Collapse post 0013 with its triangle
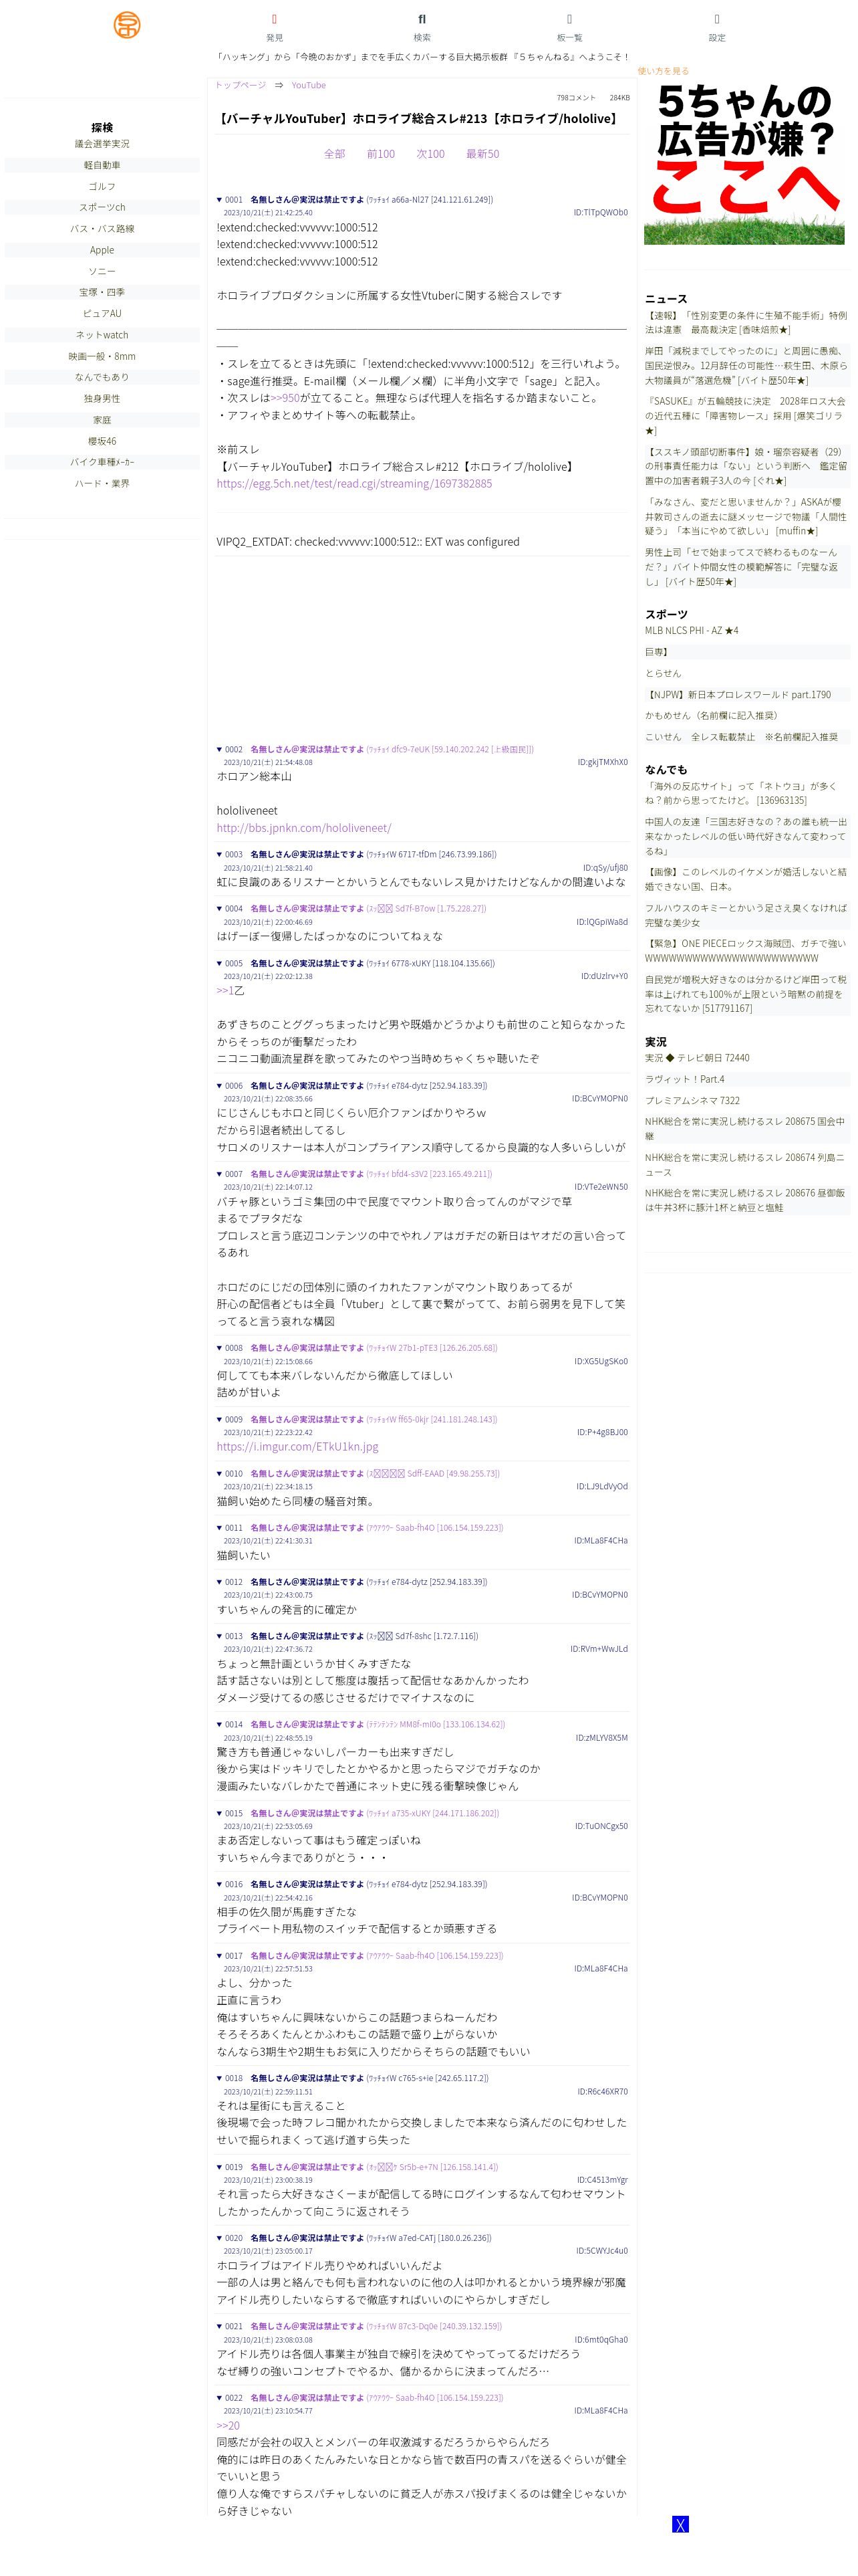Screen dimensions: 858x2576 pyautogui.click(x=220, y=1636)
